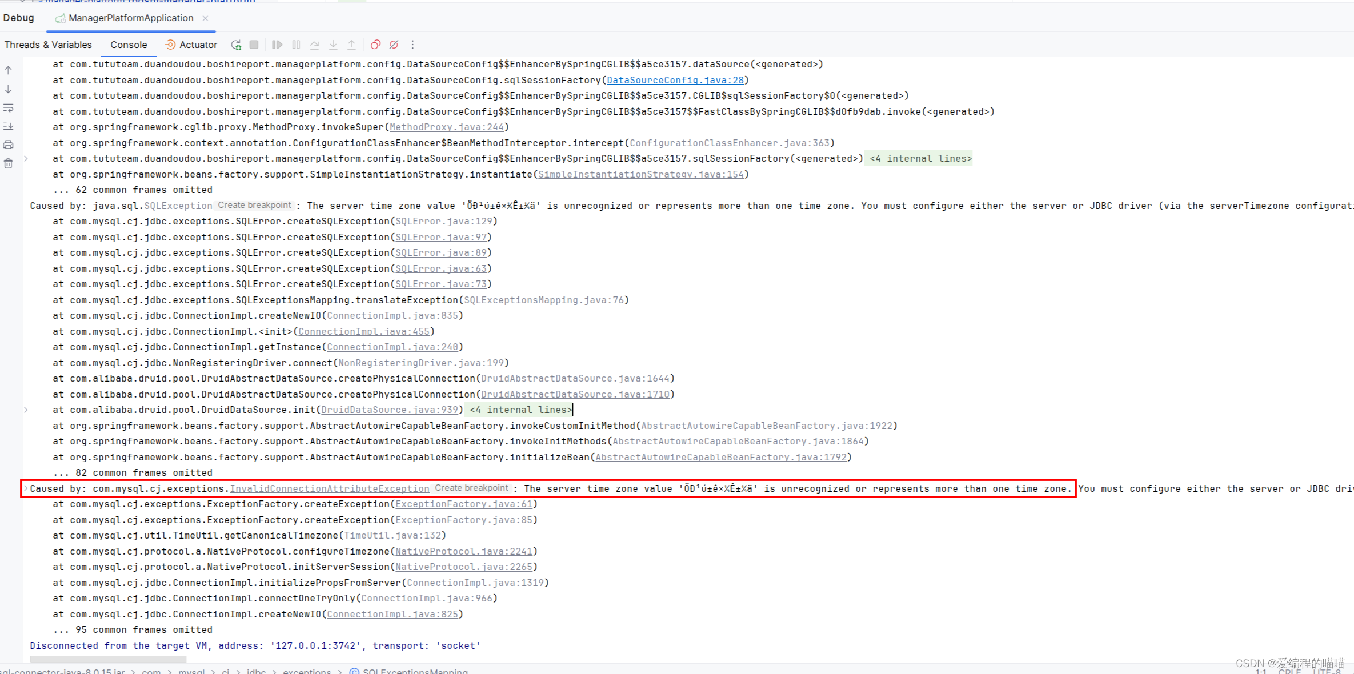This screenshot has height=674, width=1354.
Task: Rerun ManagerPlatformApplication in debug mode
Action: (x=236, y=45)
